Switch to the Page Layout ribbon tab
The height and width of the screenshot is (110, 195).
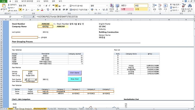27,1
